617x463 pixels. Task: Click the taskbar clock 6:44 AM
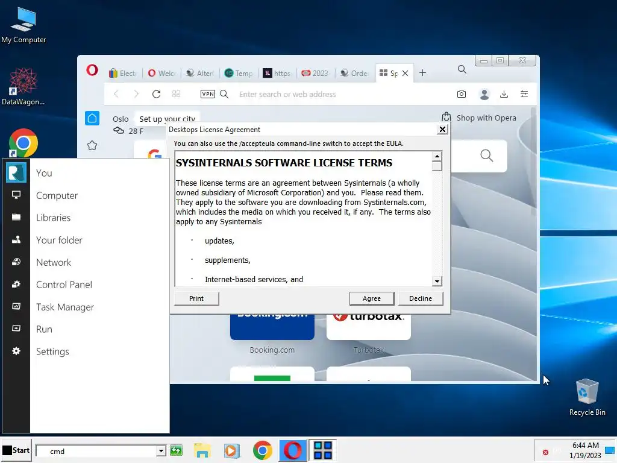click(586, 446)
